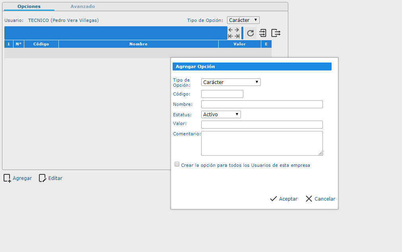Click the next page right arrow icon
The width and height of the screenshot is (402, 252).
237,30
